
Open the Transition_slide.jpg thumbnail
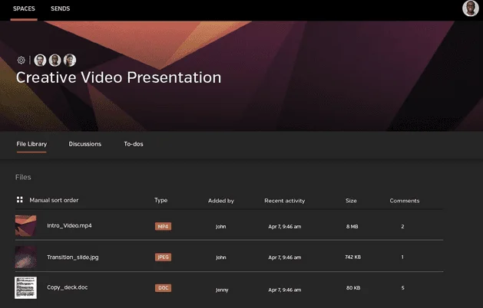coord(25,257)
